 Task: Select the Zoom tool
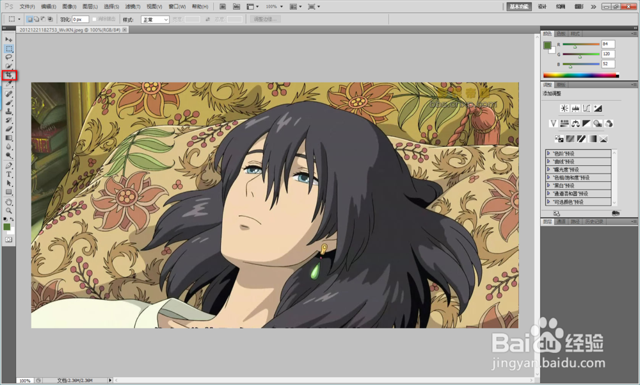click(8, 211)
